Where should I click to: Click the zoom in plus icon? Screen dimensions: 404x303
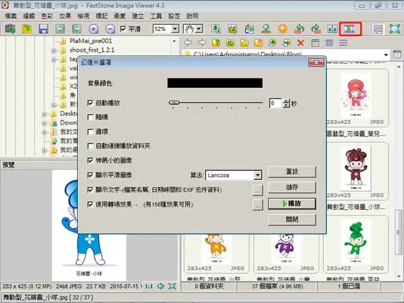pos(94,29)
